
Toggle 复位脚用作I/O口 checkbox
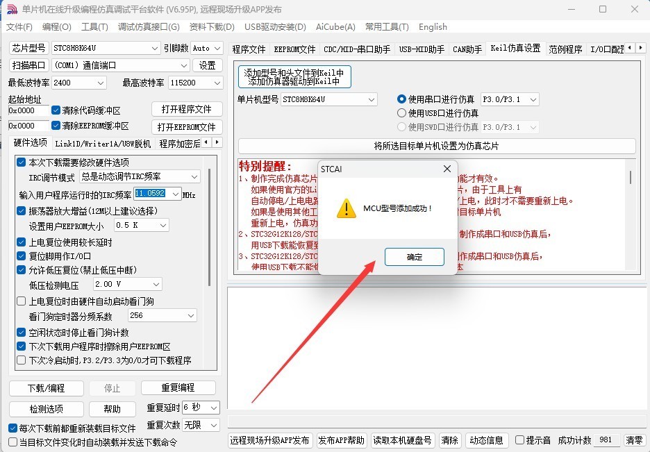click(21, 256)
